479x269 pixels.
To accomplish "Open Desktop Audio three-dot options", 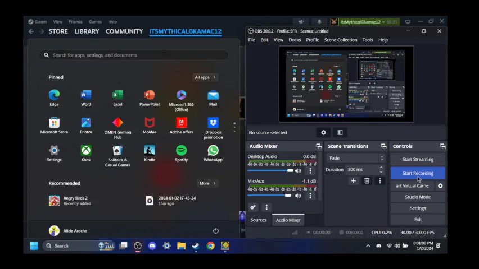I will tap(310, 171).
